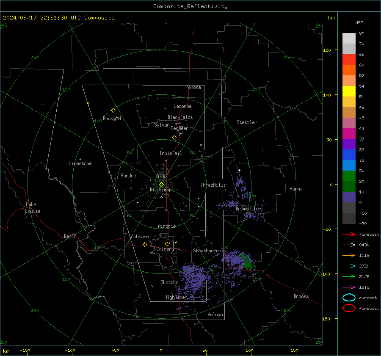Click the orange 111V arrow icon
This screenshot has width=381, height=356.
tap(349, 255)
